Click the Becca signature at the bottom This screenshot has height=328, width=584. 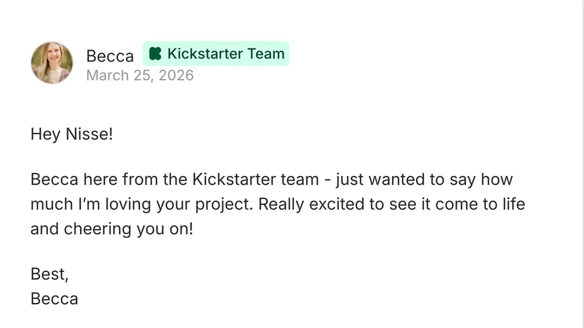tap(54, 299)
